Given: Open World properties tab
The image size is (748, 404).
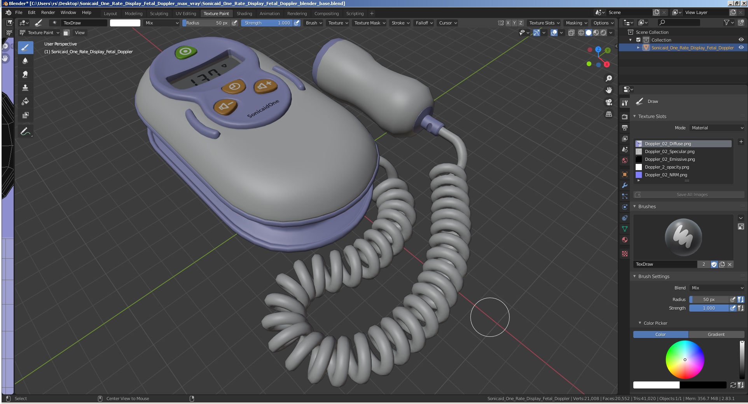Looking at the screenshot, I should coord(625,160).
